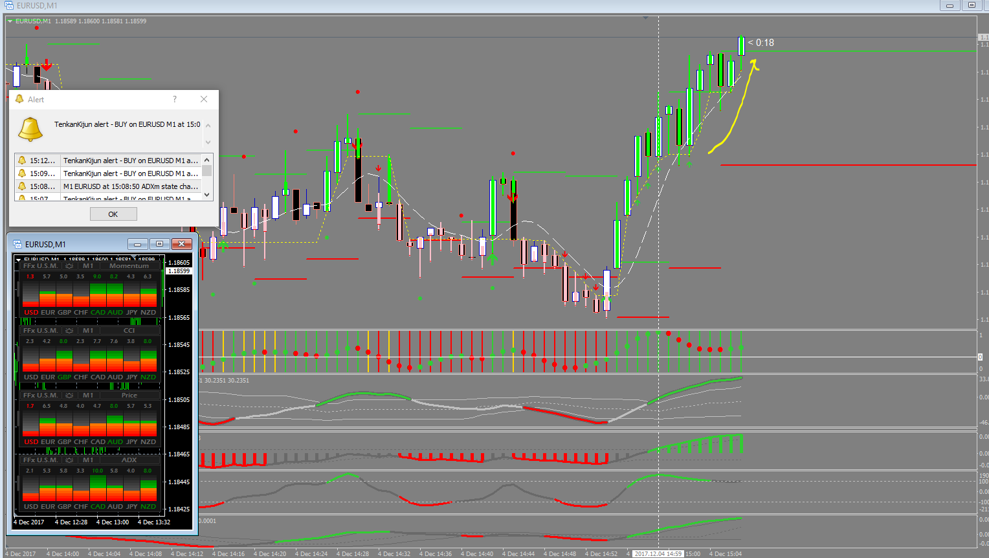Click the M1 timeframe button in the Price panel
The height and width of the screenshot is (558, 989).
(88, 396)
